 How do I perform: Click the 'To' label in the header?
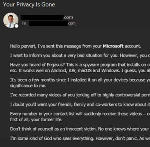click(24, 23)
